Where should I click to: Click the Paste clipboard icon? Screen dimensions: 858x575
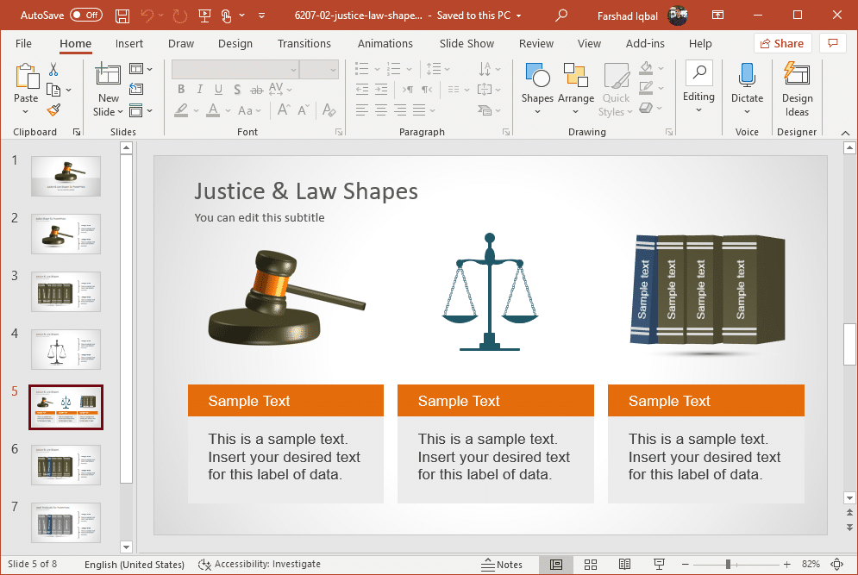(x=26, y=78)
